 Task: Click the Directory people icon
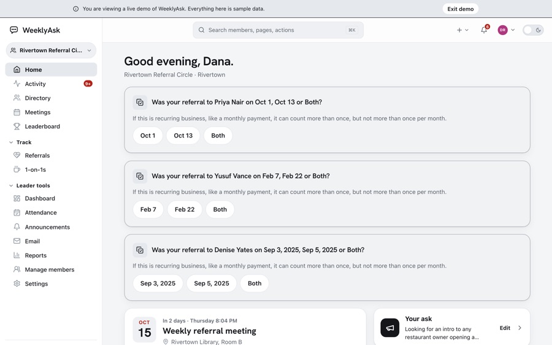(x=17, y=98)
